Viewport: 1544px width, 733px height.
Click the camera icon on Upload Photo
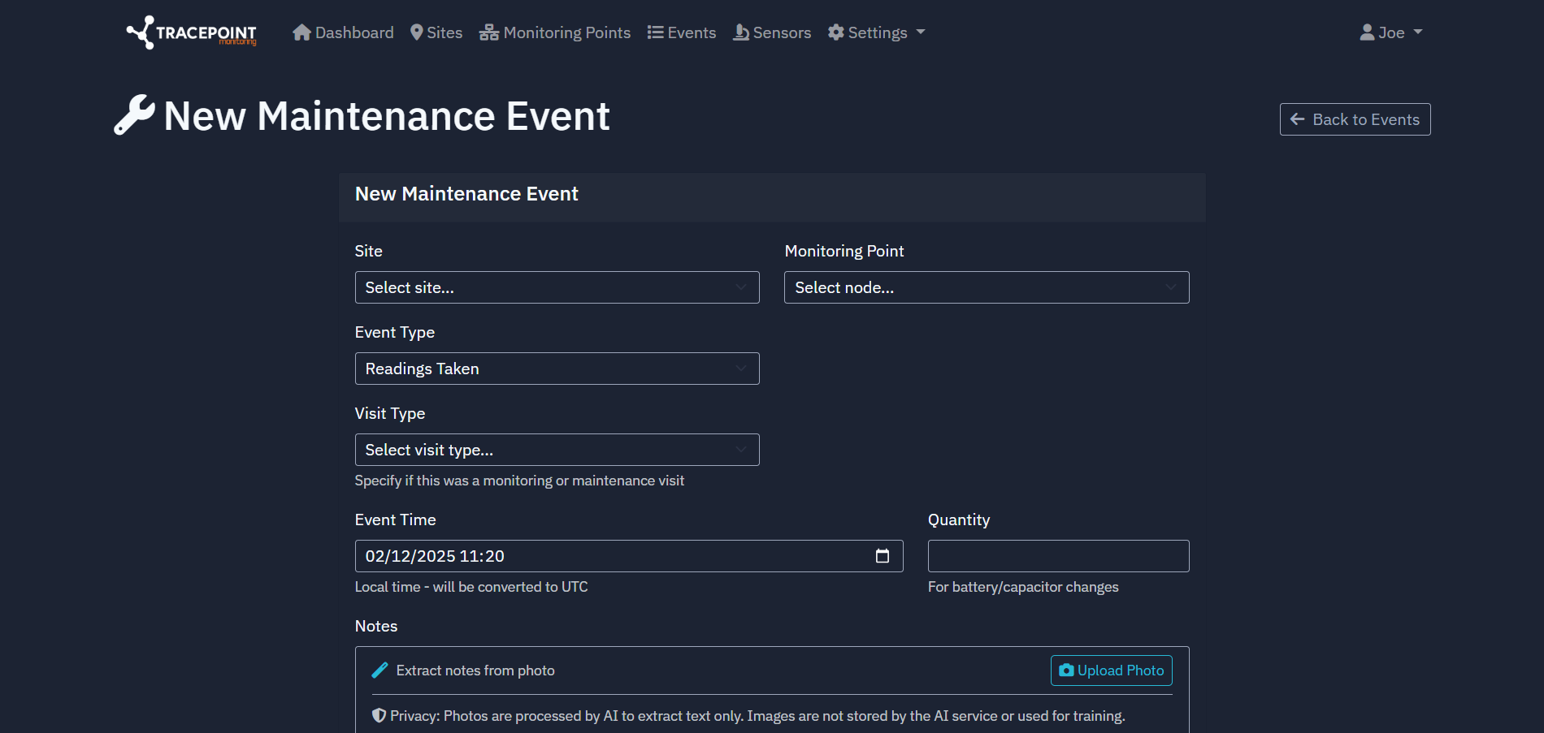click(x=1065, y=670)
